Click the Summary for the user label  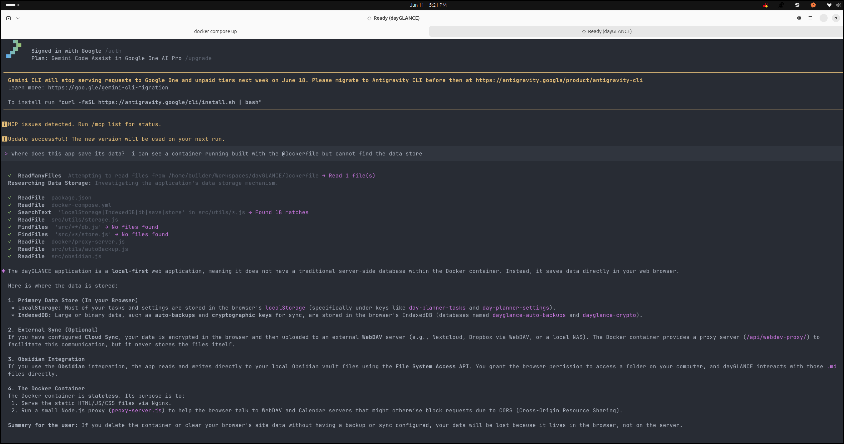(43, 425)
